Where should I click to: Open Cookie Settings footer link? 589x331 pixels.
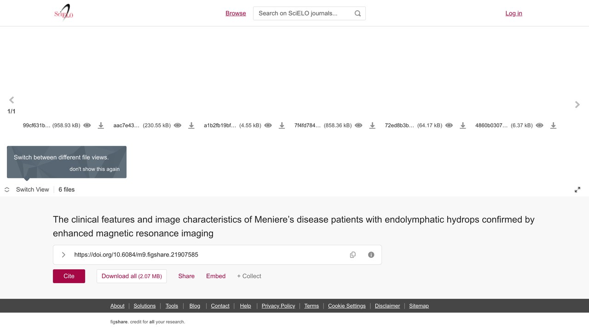pos(347,306)
